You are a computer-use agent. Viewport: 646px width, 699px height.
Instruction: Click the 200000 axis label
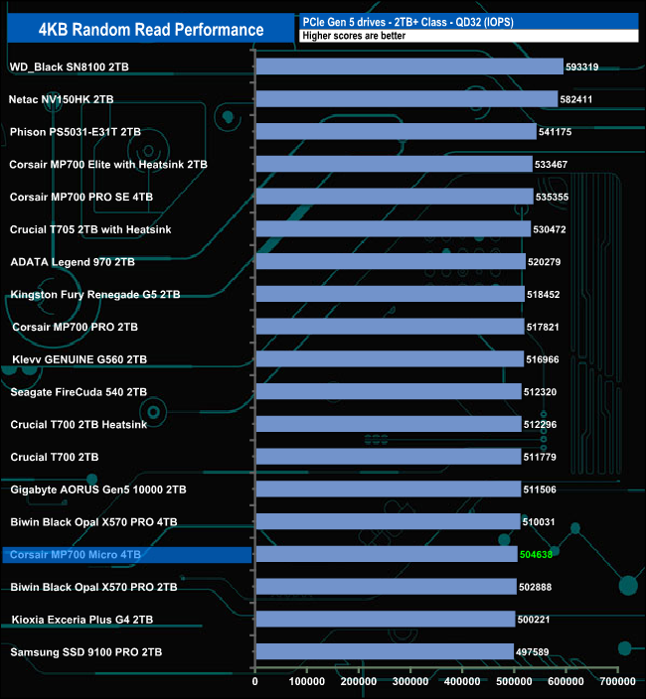point(358,681)
